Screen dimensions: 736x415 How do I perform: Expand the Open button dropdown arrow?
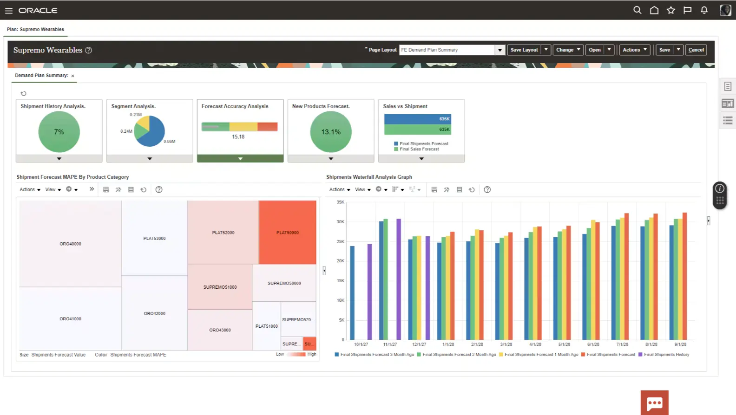click(609, 50)
